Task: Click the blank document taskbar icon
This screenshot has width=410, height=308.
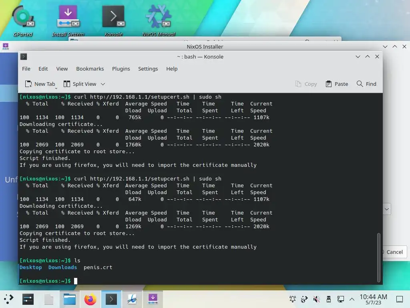Action: [48, 299]
